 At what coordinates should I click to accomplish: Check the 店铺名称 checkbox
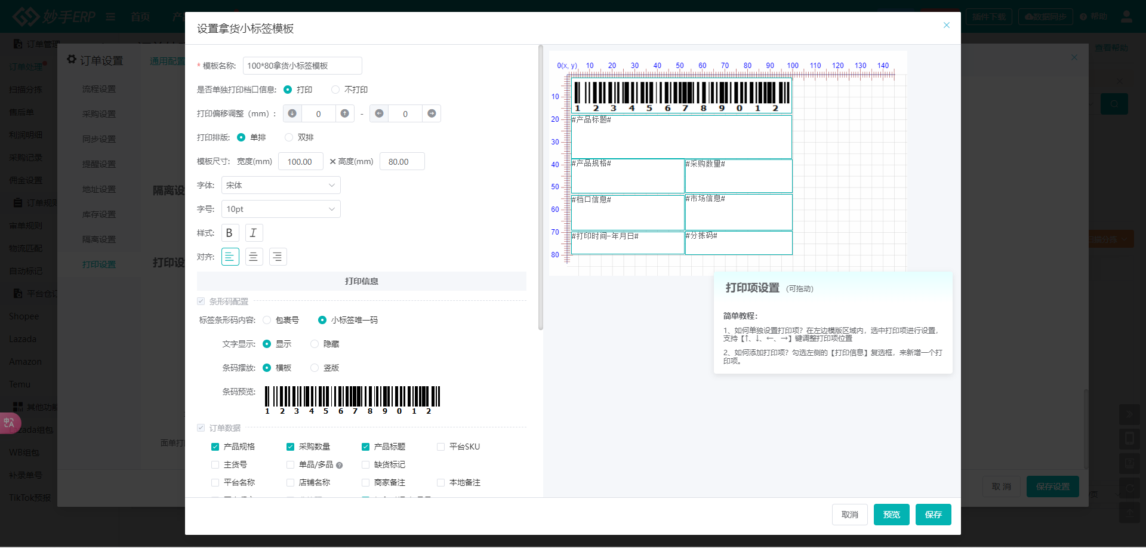(291, 482)
